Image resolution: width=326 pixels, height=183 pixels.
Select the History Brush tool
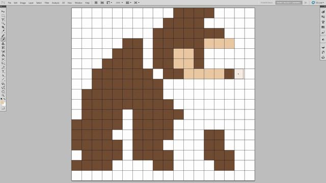point(3,47)
